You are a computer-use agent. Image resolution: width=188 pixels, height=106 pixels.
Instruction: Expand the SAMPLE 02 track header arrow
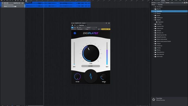pyautogui.click(x=3, y=3)
